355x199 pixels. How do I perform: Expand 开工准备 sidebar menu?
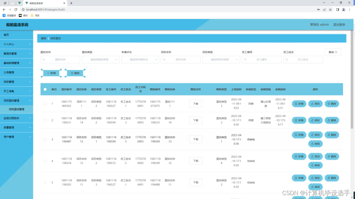click(17, 91)
